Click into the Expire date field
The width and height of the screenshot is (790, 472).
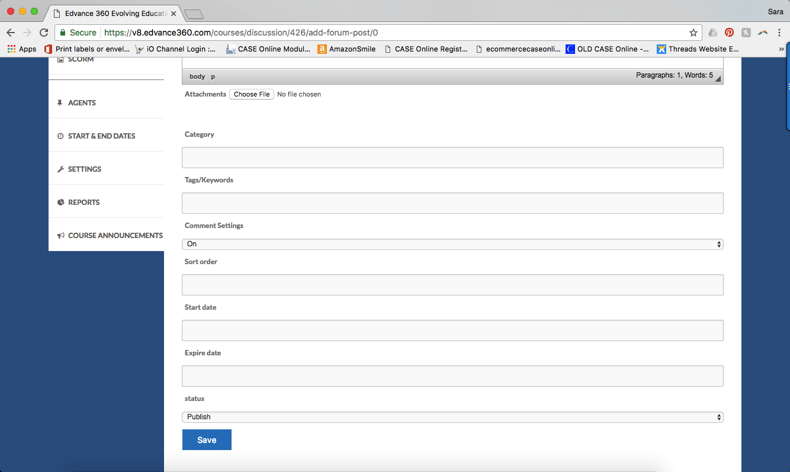coord(452,376)
